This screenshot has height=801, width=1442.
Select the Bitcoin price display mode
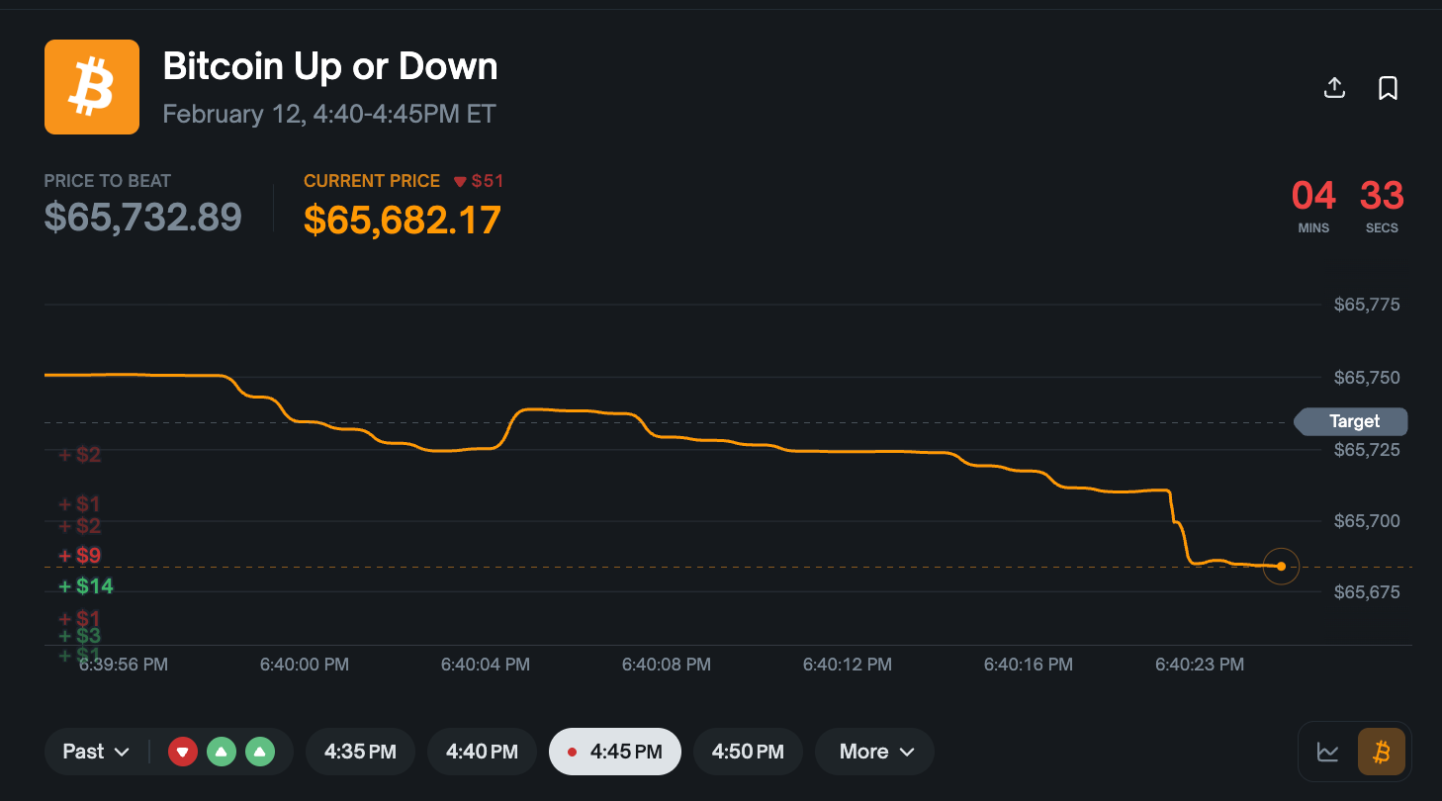tap(1381, 751)
